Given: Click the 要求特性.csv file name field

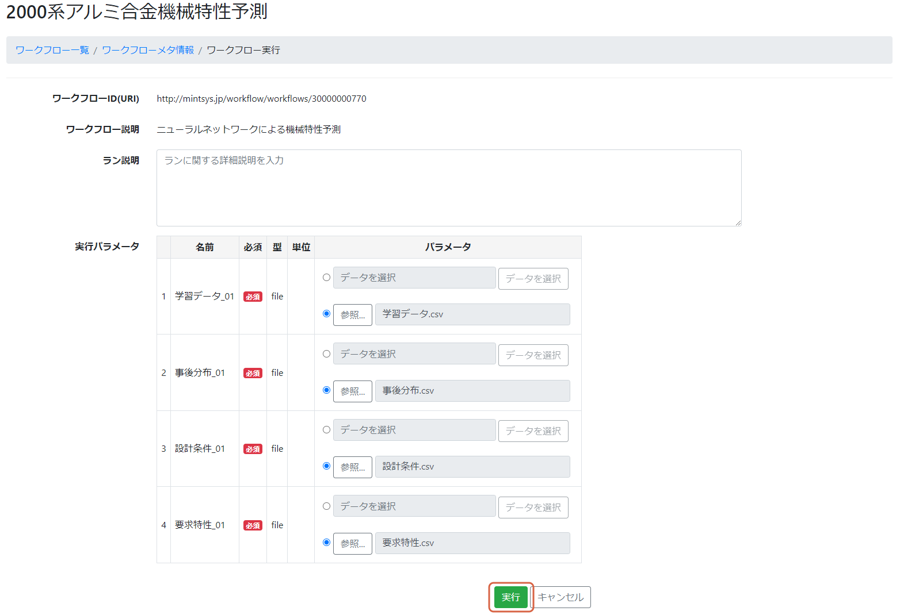Looking at the screenshot, I should [x=472, y=543].
